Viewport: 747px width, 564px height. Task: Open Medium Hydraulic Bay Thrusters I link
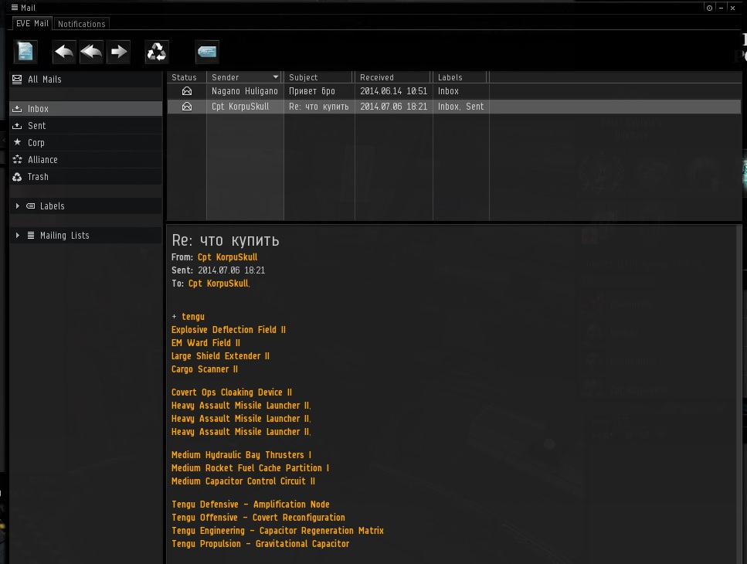[241, 455]
